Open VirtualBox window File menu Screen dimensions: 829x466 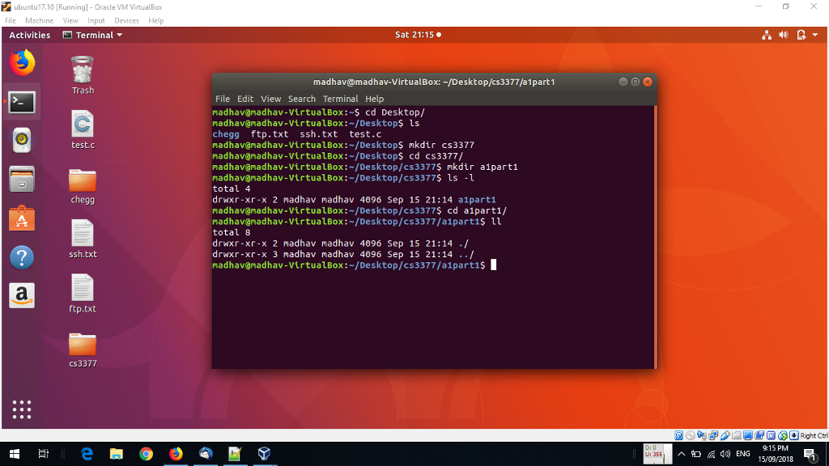pyautogui.click(x=10, y=20)
